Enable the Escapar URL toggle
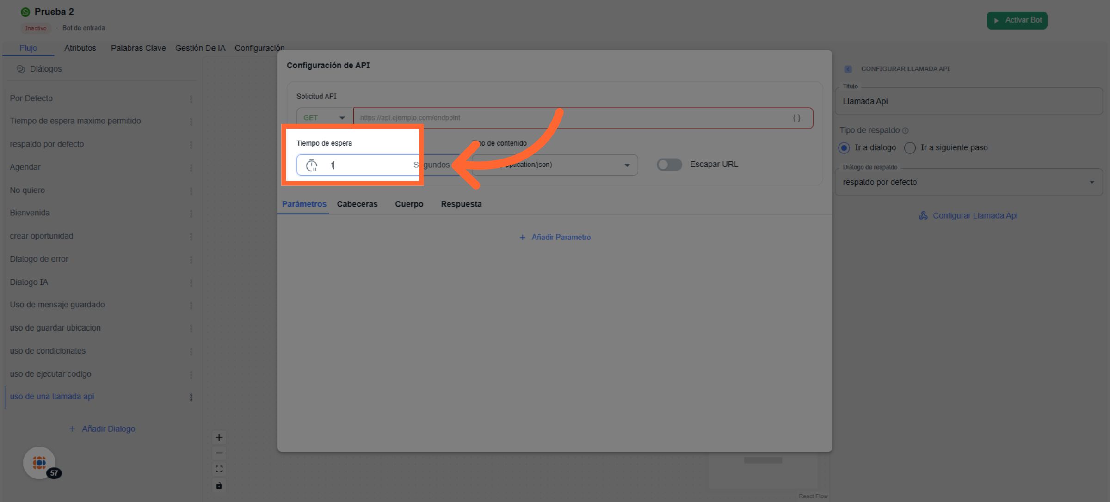 point(669,165)
